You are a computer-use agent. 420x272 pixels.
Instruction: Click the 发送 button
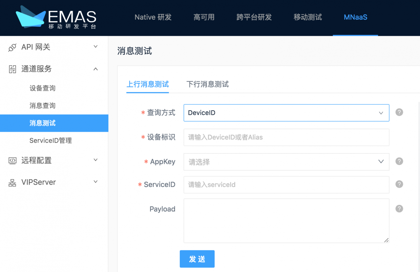click(x=197, y=259)
